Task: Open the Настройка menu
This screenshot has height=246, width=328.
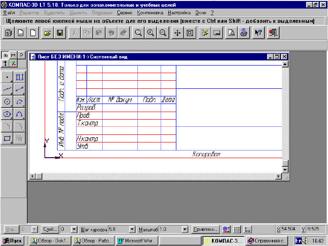Action: [179, 13]
